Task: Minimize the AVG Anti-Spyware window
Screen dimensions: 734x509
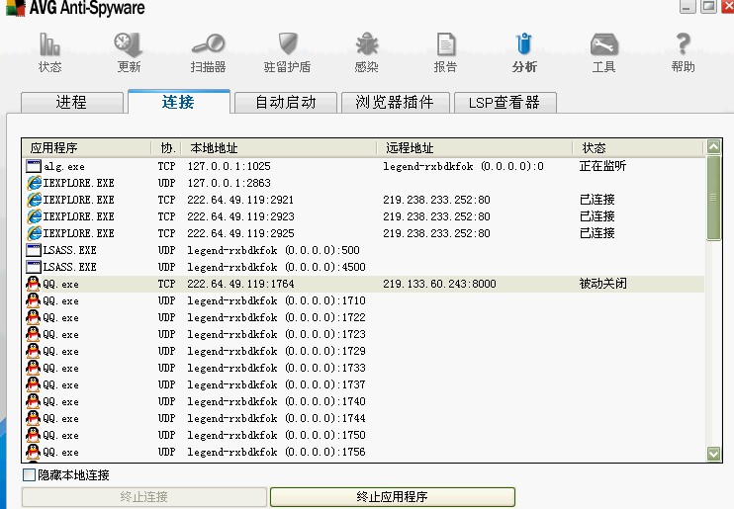Action: click(688, 7)
